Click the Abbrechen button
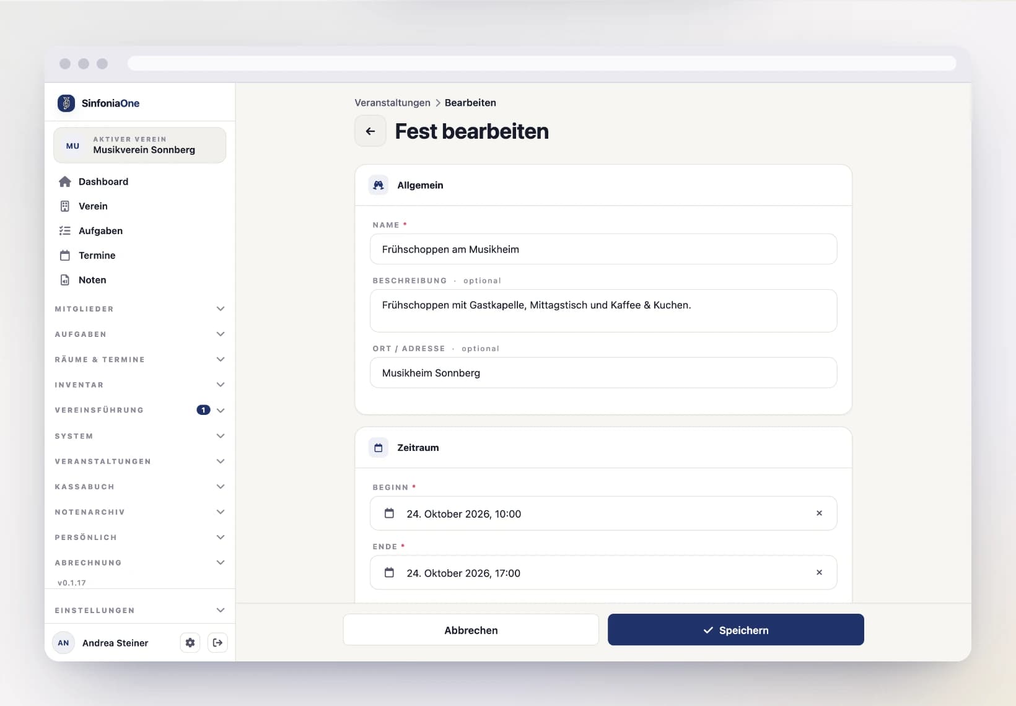This screenshot has width=1016, height=706. [471, 630]
